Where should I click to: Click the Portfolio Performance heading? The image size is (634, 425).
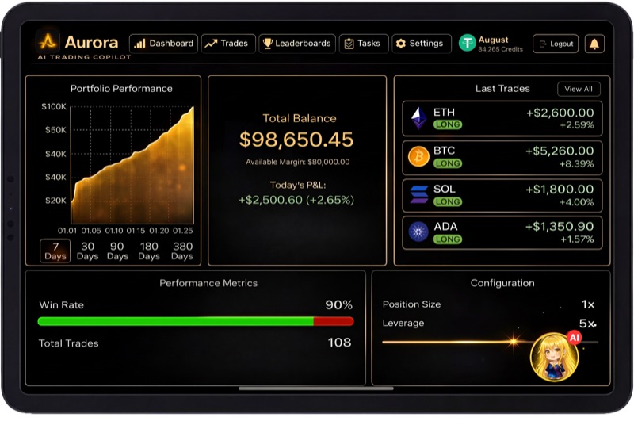click(x=121, y=89)
